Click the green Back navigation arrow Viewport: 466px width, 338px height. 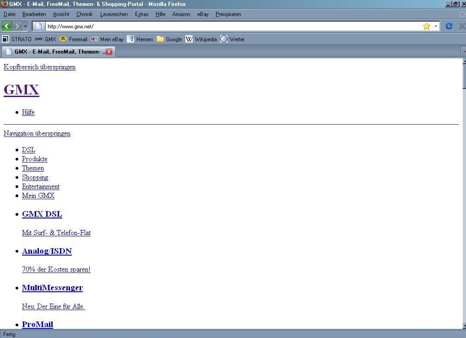tap(6, 26)
